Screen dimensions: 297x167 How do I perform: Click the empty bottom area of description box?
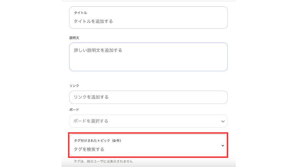[x=148, y=64]
